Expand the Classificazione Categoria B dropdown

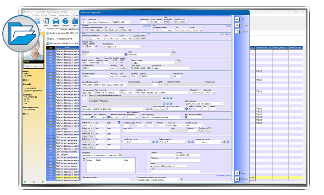coord(140,46)
